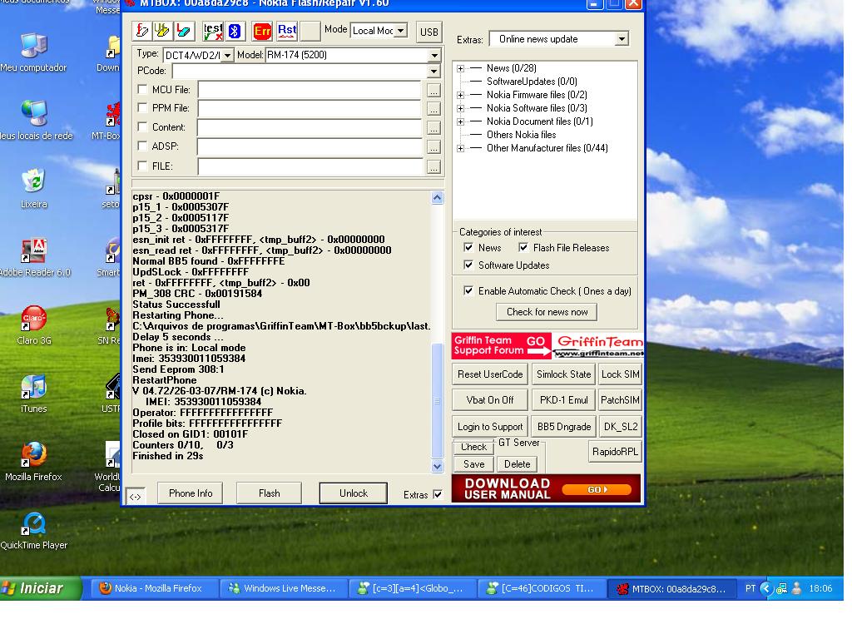The image size is (852, 639).
Task: Show hidden tray icons with the arrow
Action: tap(766, 588)
